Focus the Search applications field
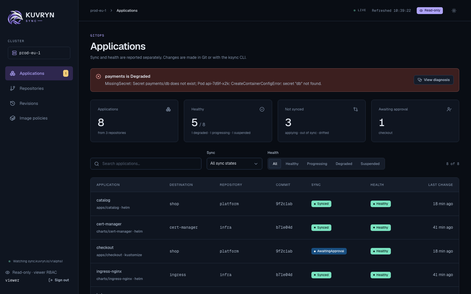This screenshot has width=471, height=294. [x=146, y=164]
